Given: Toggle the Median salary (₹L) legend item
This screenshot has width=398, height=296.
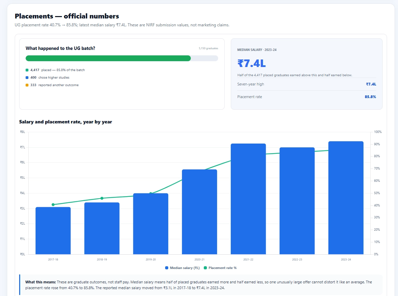Looking at the screenshot, I should pos(182,268).
